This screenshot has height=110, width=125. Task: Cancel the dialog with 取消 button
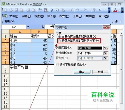[101, 72]
